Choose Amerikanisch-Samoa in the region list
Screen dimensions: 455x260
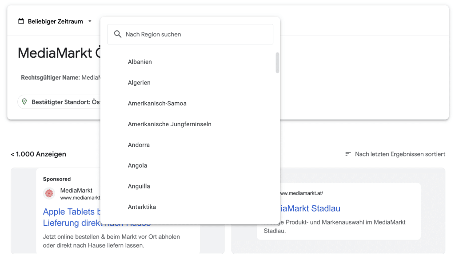tap(157, 104)
